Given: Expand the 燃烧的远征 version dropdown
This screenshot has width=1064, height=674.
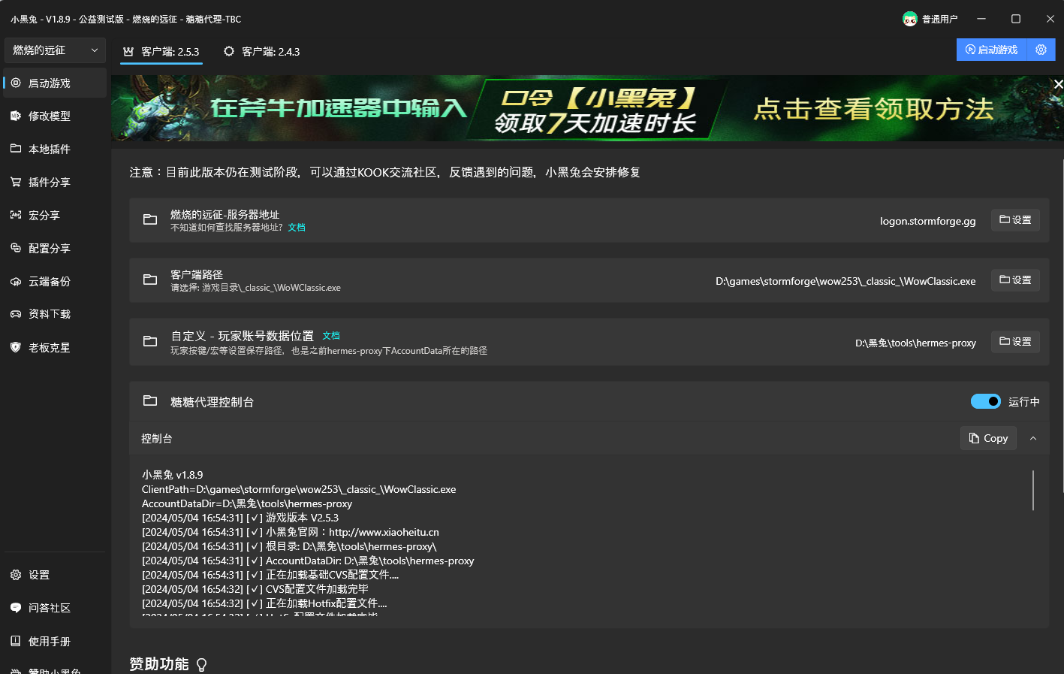Looking at the screenshot, I should click(x=55, y=50).
